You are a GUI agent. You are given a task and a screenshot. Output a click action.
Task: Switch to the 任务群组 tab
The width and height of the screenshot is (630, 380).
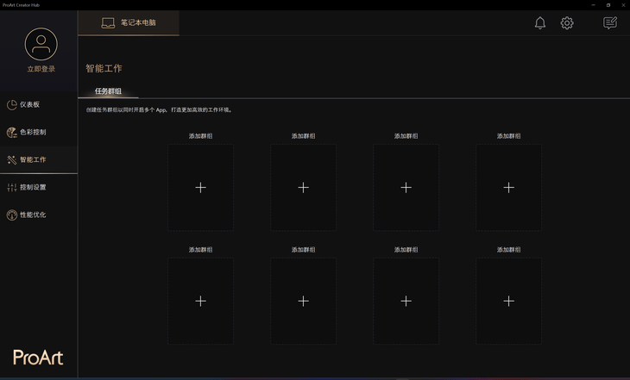click(x=108, y=91)
